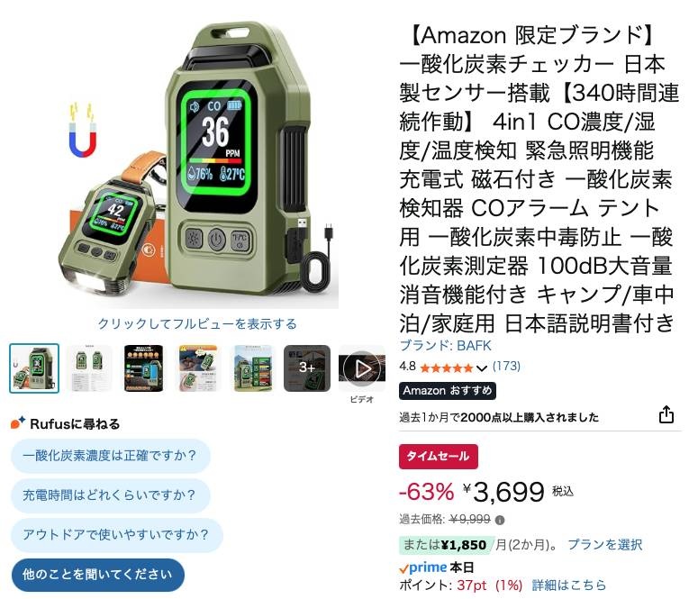Open the (173) reviews count link
Image resolution: width=698 pixels, height=599 pixels.
[506, 366]
